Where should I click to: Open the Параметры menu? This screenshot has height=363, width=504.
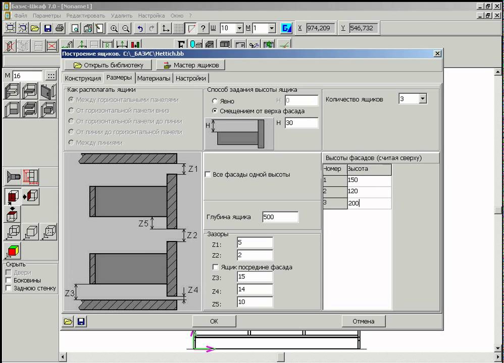pyautogui.click(x=46, y=16)
